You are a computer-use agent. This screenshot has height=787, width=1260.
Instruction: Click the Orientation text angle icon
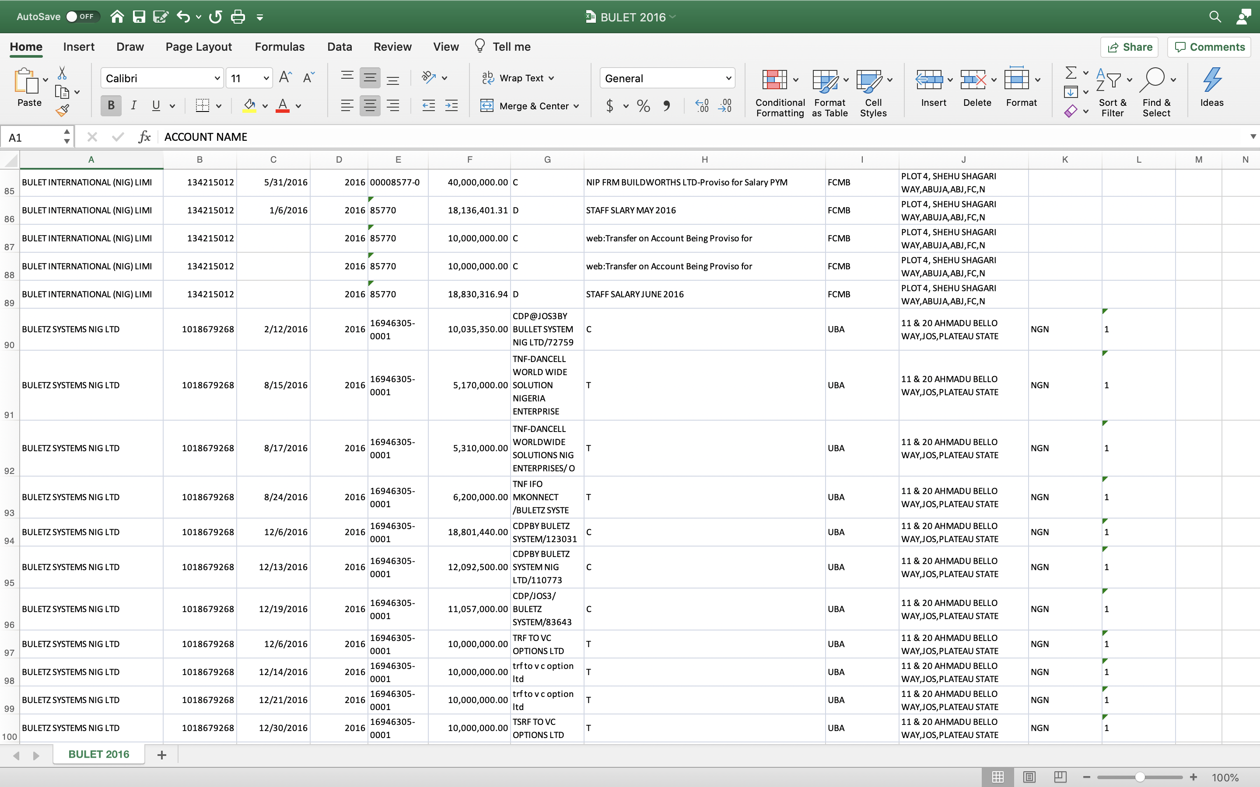(428, 77)
